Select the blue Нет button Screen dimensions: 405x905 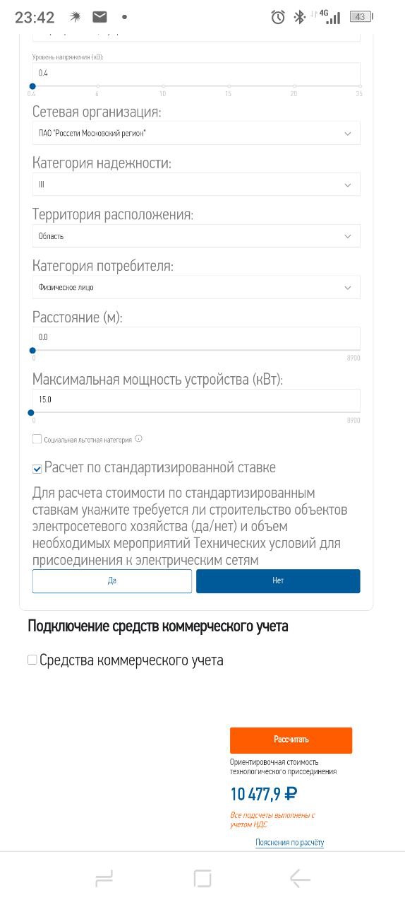tap(278, 581)
